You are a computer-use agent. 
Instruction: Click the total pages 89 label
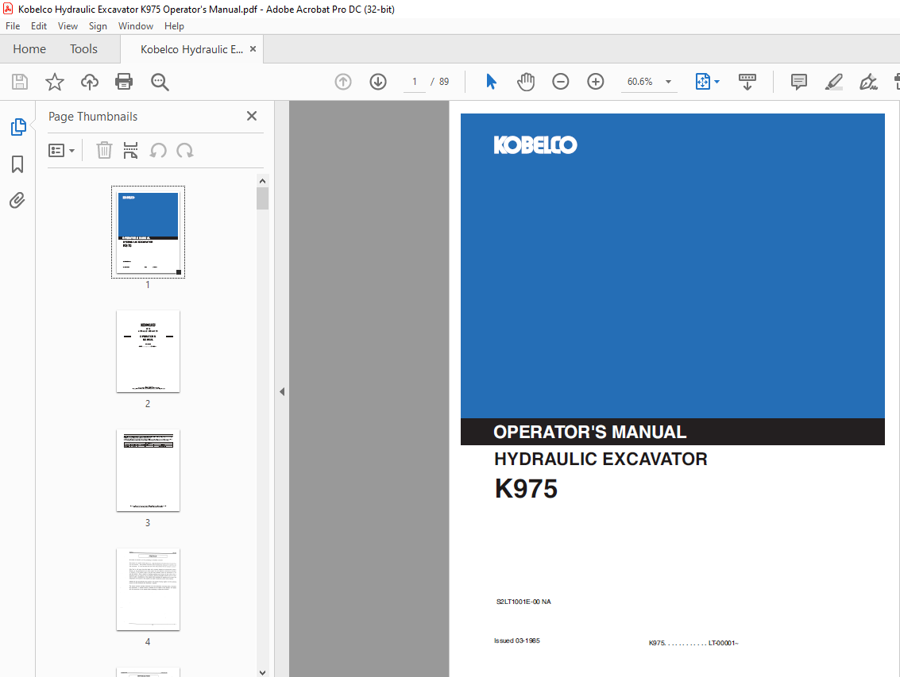coord(444,82)
